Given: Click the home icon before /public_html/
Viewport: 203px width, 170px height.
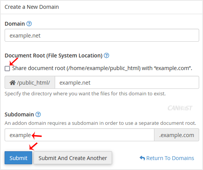Looking at the screenshot, I should pyautogui.click(x=13, y=83).
